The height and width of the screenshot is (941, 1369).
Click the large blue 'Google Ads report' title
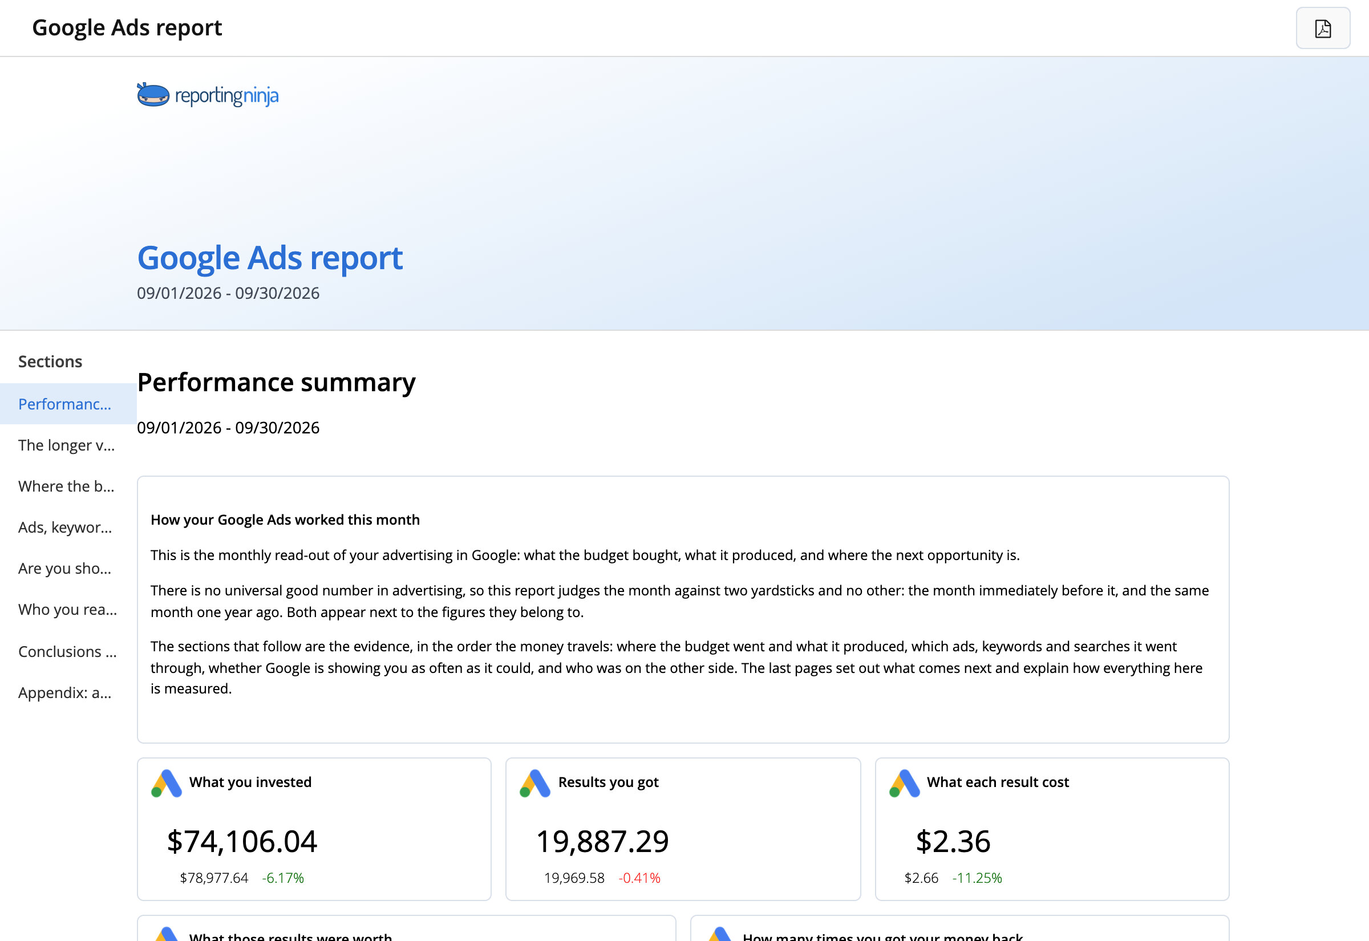tap(269, 258)
